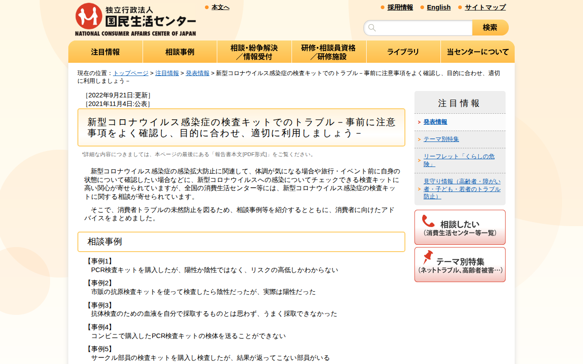This screenshot has width=583, height=364.
Task: Open the 採用情報 link
Action: click(400, 7)
